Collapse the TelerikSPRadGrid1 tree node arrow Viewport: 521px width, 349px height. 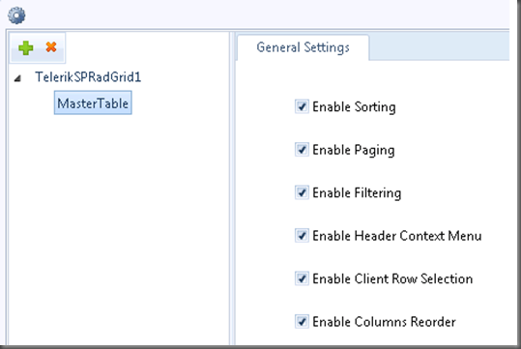coord(17,78)
